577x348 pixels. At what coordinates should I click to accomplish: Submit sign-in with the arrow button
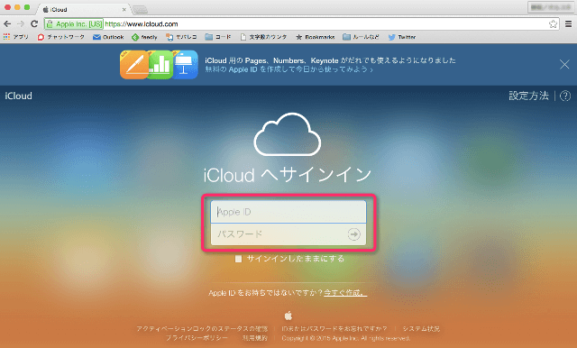click(354, 234)
